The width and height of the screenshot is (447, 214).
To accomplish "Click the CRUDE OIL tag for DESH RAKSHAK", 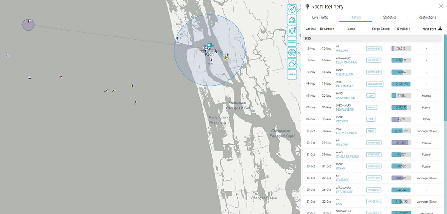I will (x=374, y=60).
